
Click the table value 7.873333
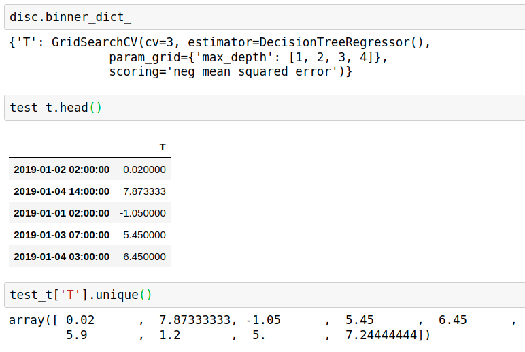[x=144, y=191]
